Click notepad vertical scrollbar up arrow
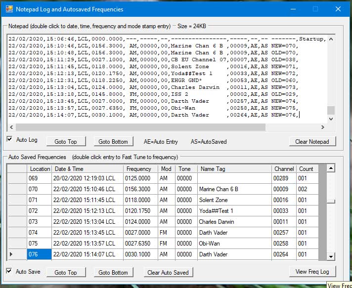This screenshot has height=288, width=352. (x=331, y=39)
